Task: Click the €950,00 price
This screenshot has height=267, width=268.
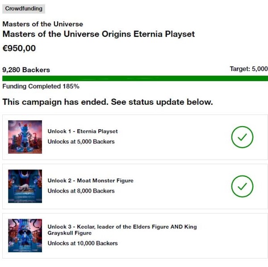Action: (x=19, y=48)
